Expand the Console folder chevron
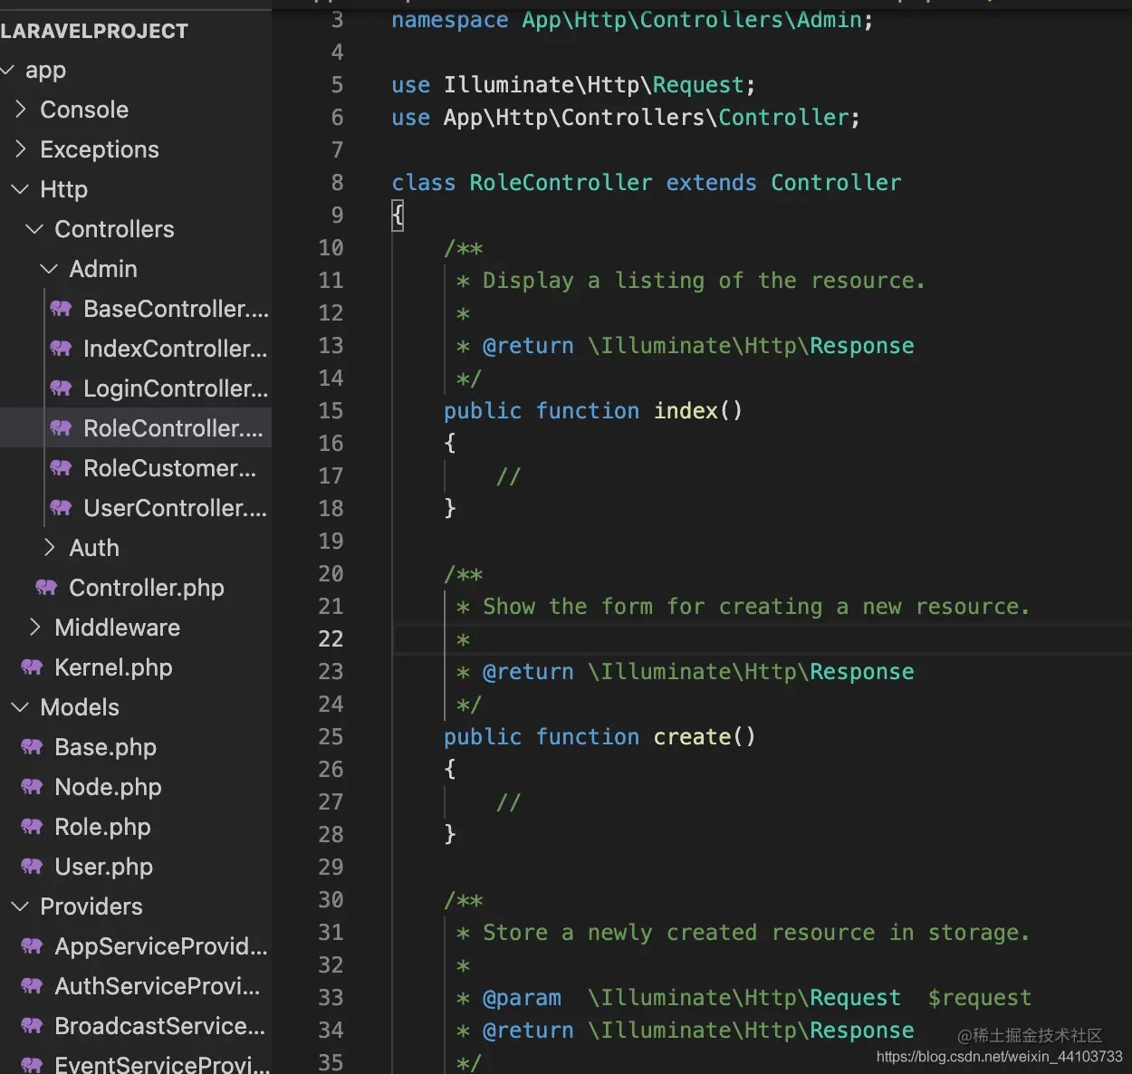Image resolution: width=1132 pixels, height=1074 pixels. [21, 110]
